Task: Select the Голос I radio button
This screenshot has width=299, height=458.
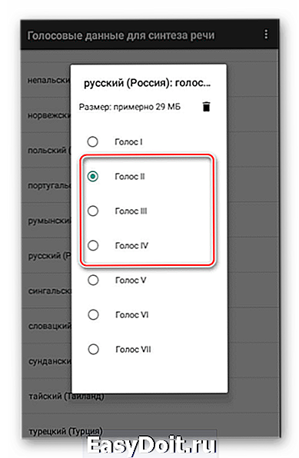Action: pyautogui.click(x=93, y=142)
